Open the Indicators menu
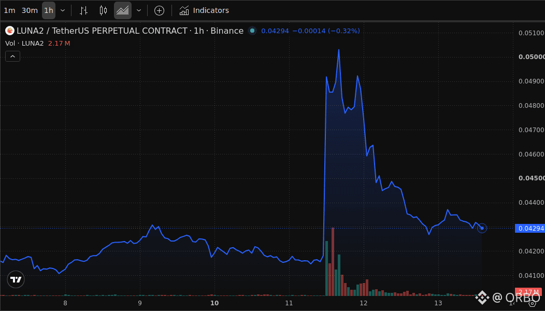545x311 pixels. pos(204,10)
